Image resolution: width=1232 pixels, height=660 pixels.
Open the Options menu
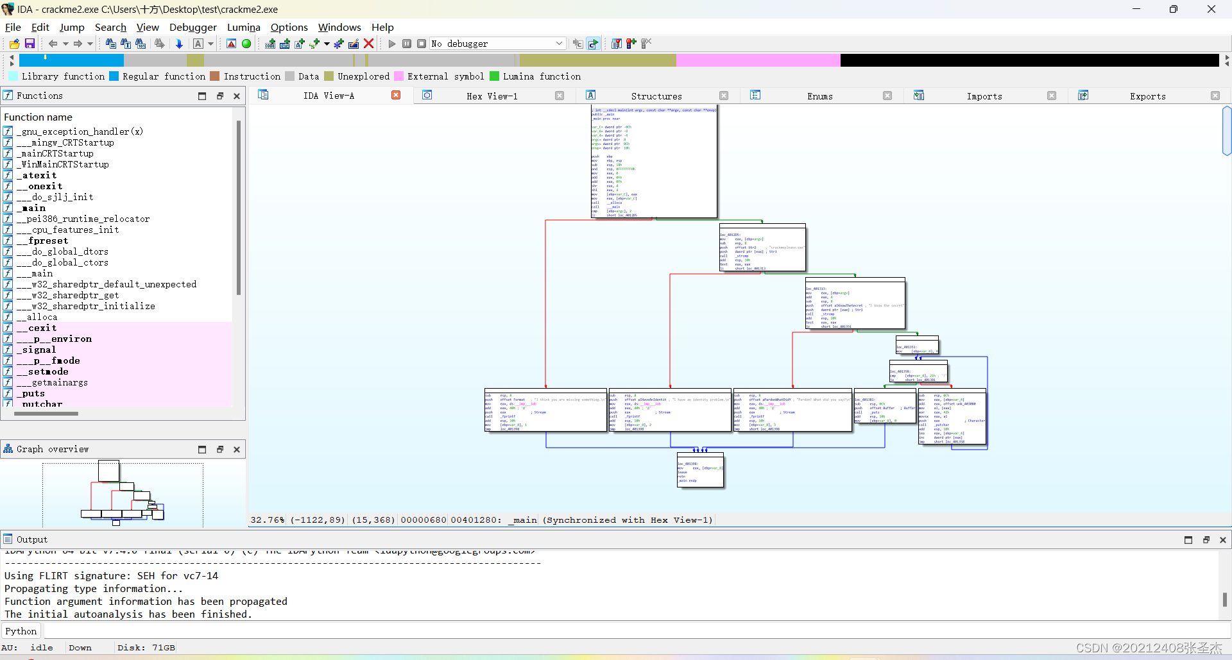coord(289,27)
